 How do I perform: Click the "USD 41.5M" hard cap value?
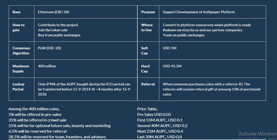point(172,66)
